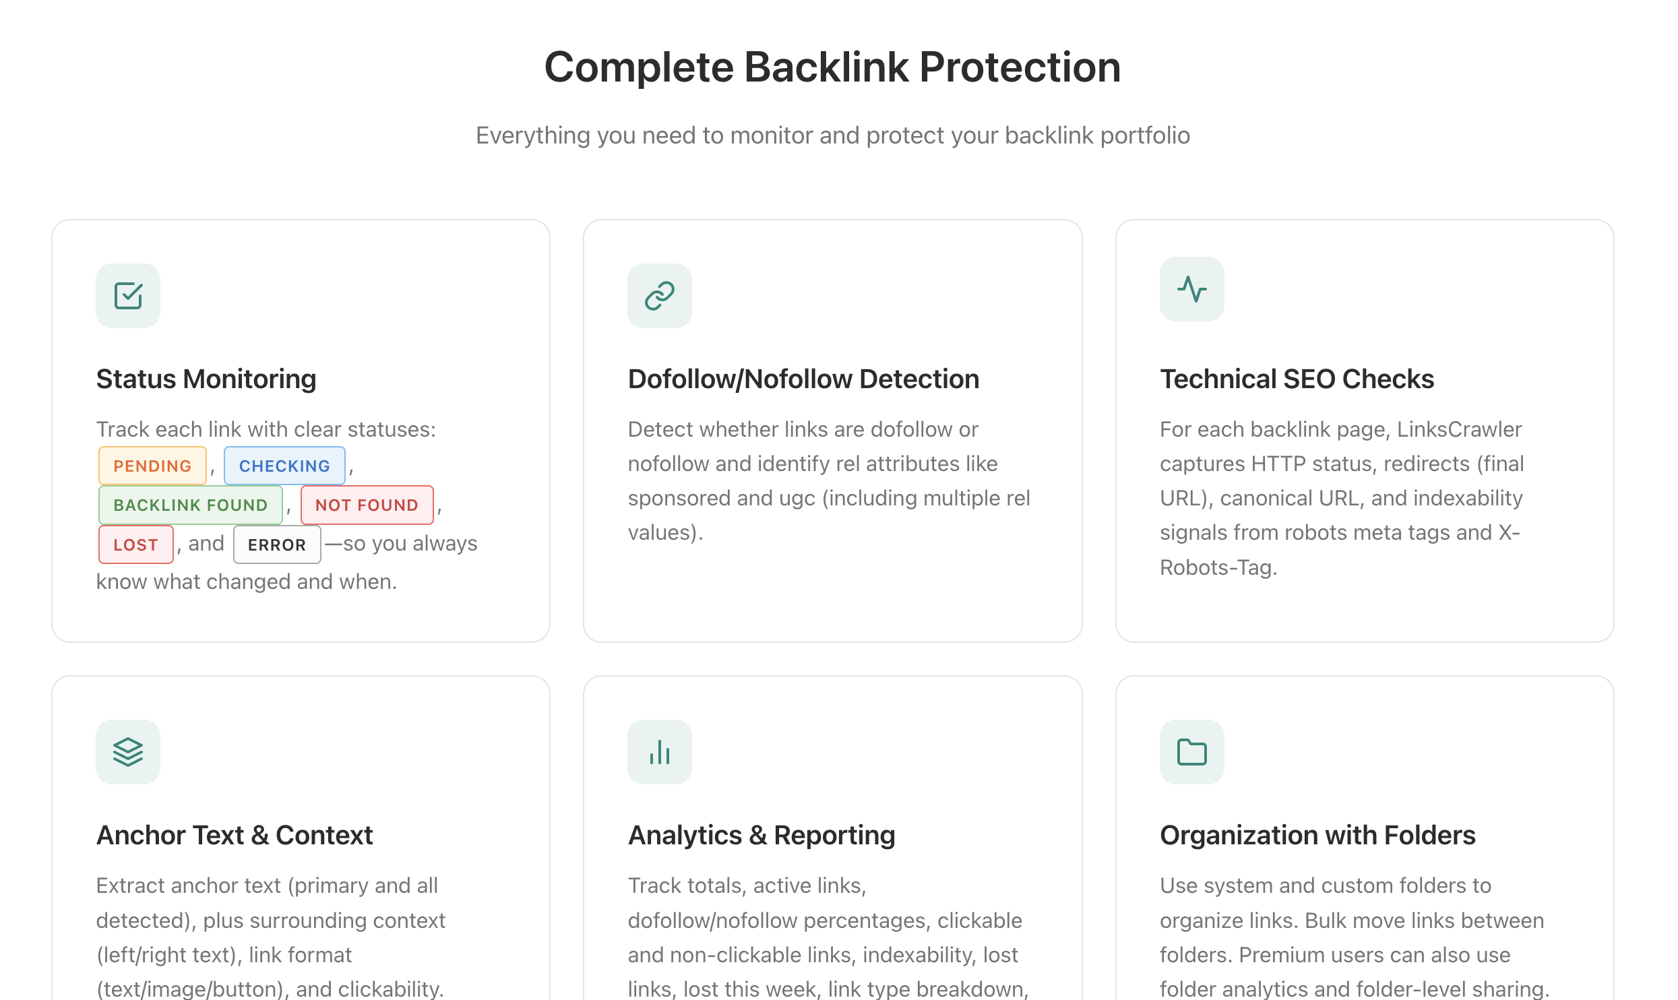This screenshot has height=1000, width=1678.
Task: Click the orange PENDING status badge
Action: pyautogui.click(x=152, y=466)
